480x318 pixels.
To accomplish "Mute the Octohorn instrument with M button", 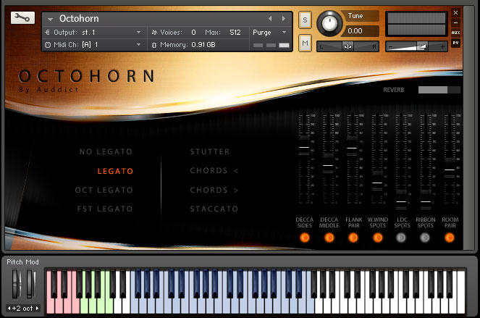I will coord(305,43).
